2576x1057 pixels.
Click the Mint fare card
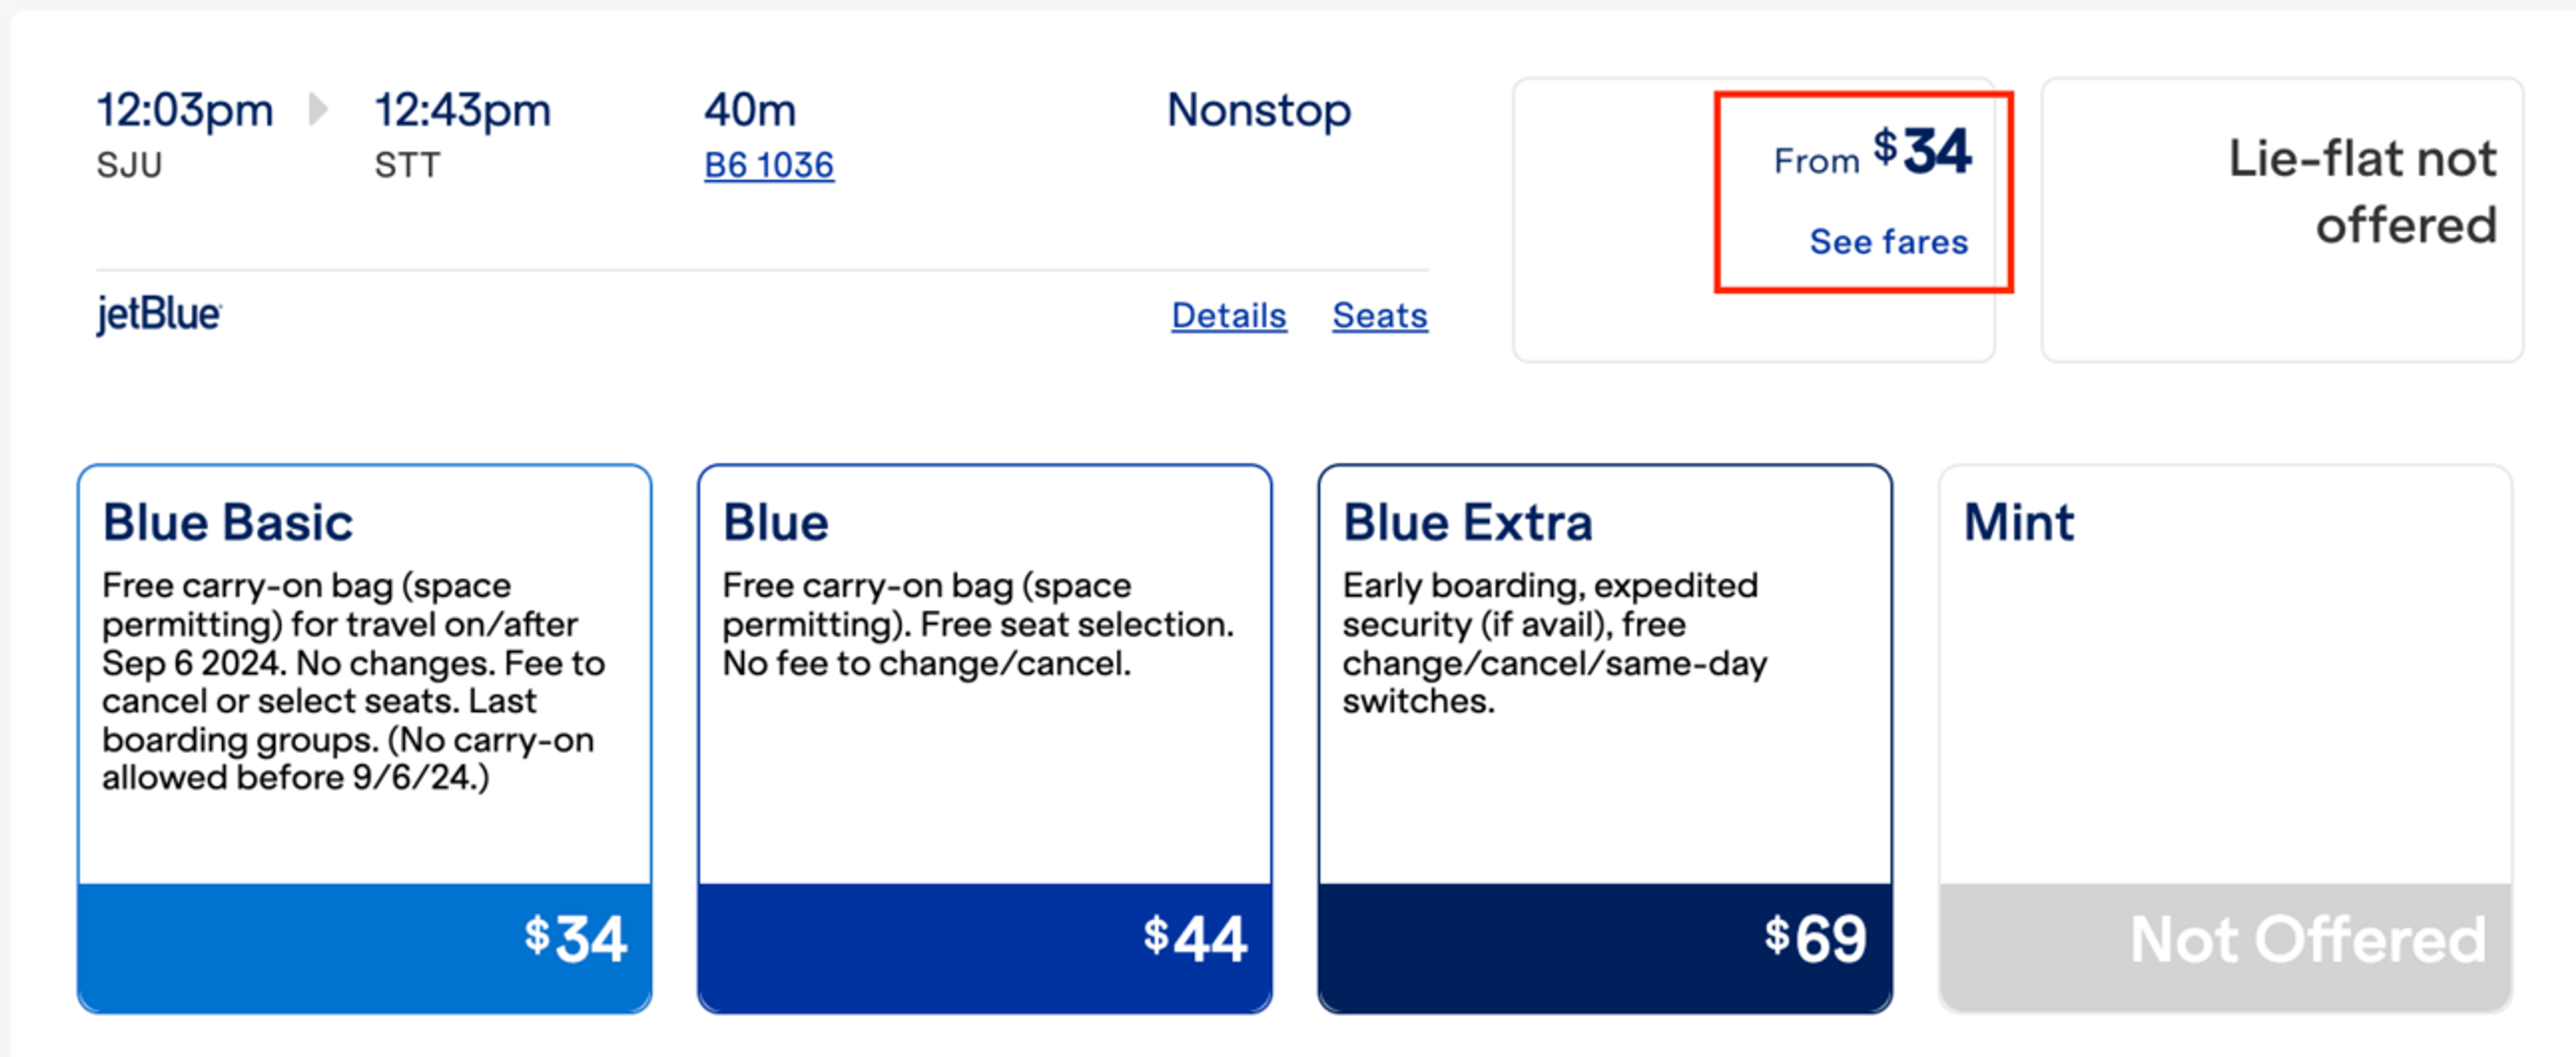(2225, 738)
